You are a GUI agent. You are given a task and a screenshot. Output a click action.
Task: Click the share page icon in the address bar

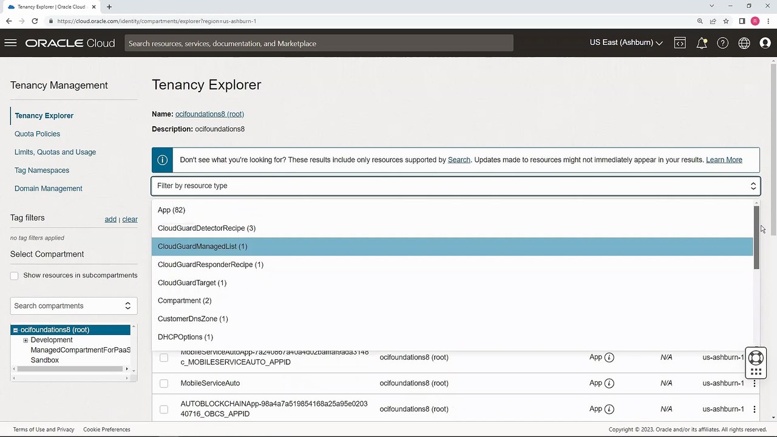tap(713, 21)
